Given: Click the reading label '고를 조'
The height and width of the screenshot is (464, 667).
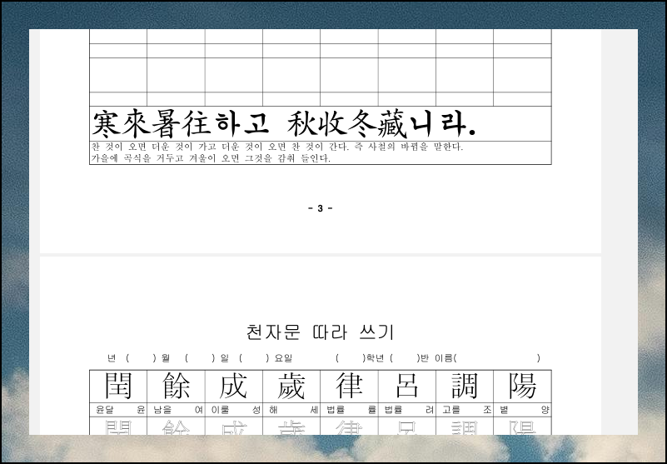Looking at the screenshot, I should 467,410.
